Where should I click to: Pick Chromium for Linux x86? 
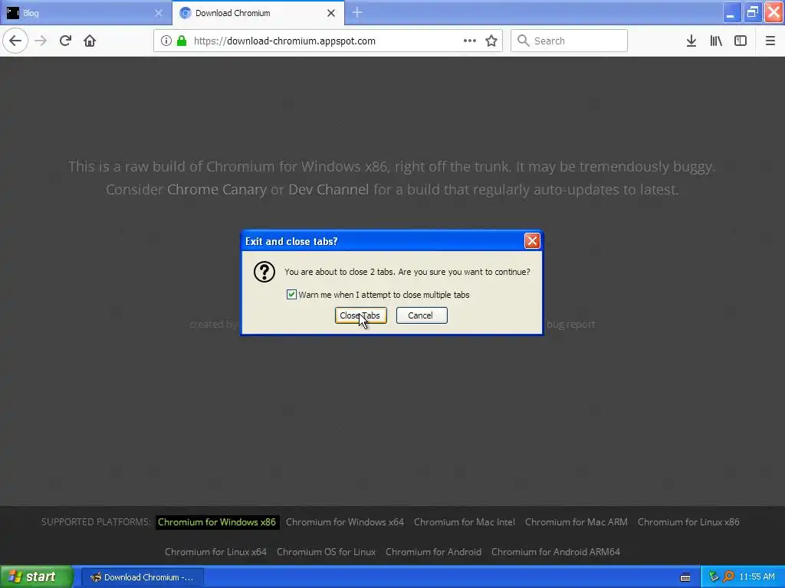(x=688, y=522)
